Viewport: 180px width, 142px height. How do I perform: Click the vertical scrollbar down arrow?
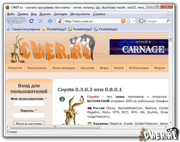pyautogui.click(x=171, y=123)
